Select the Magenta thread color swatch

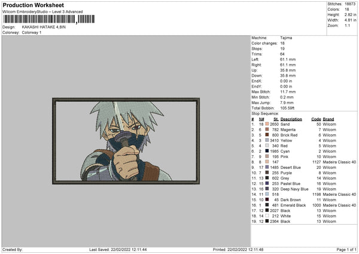point(267,129)
